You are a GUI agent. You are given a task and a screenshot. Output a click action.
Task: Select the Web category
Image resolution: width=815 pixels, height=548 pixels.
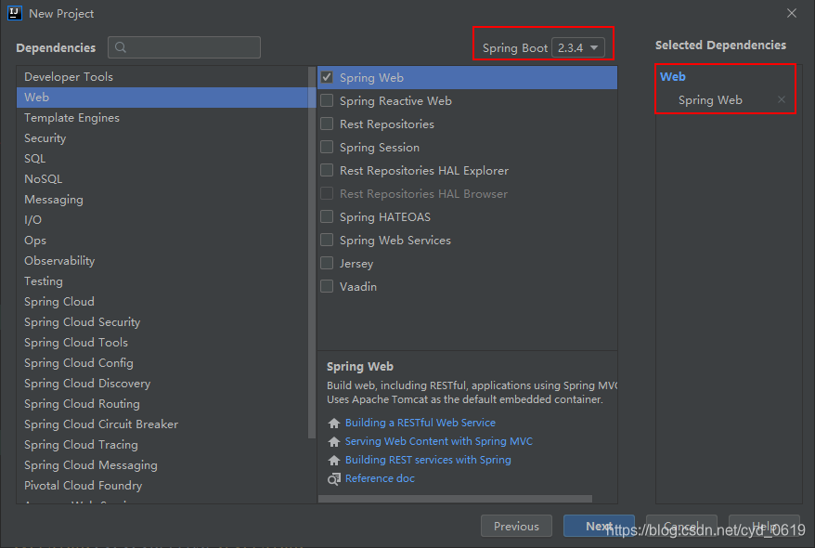(x=162, y=98)
